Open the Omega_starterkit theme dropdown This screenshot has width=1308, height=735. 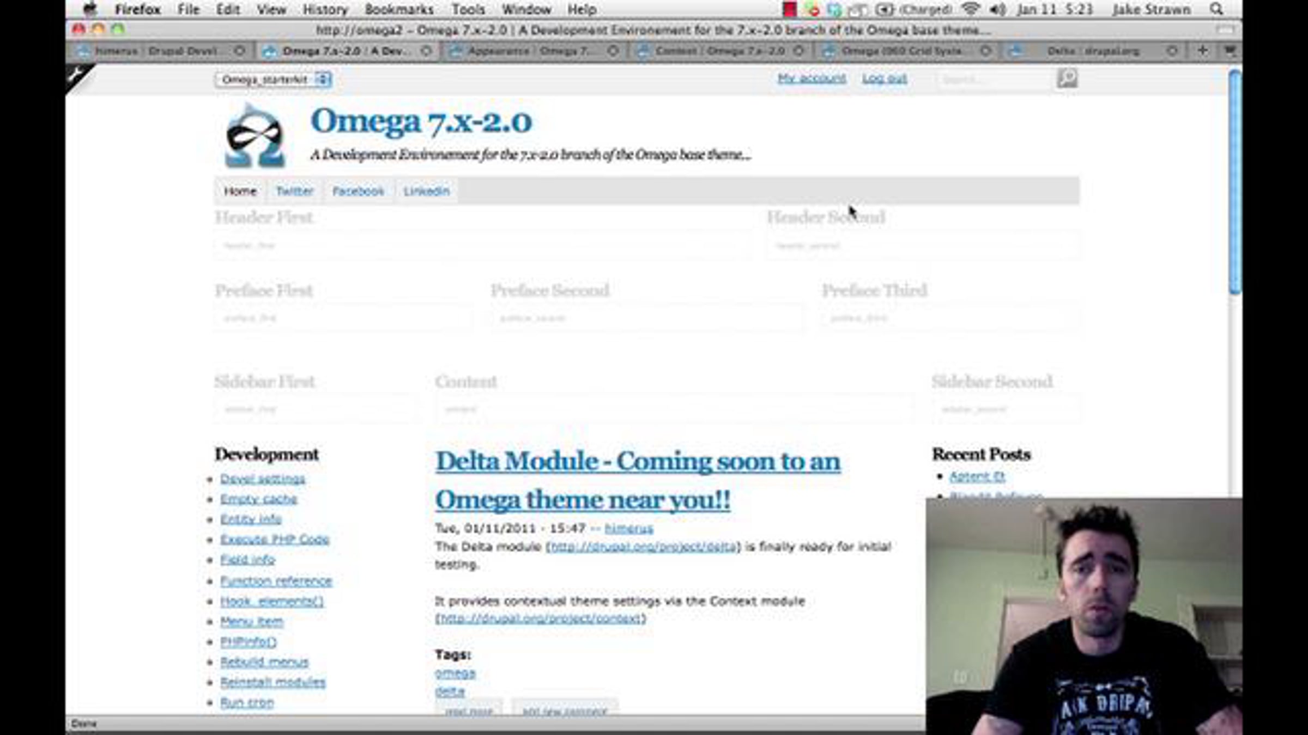coord(273,79)
